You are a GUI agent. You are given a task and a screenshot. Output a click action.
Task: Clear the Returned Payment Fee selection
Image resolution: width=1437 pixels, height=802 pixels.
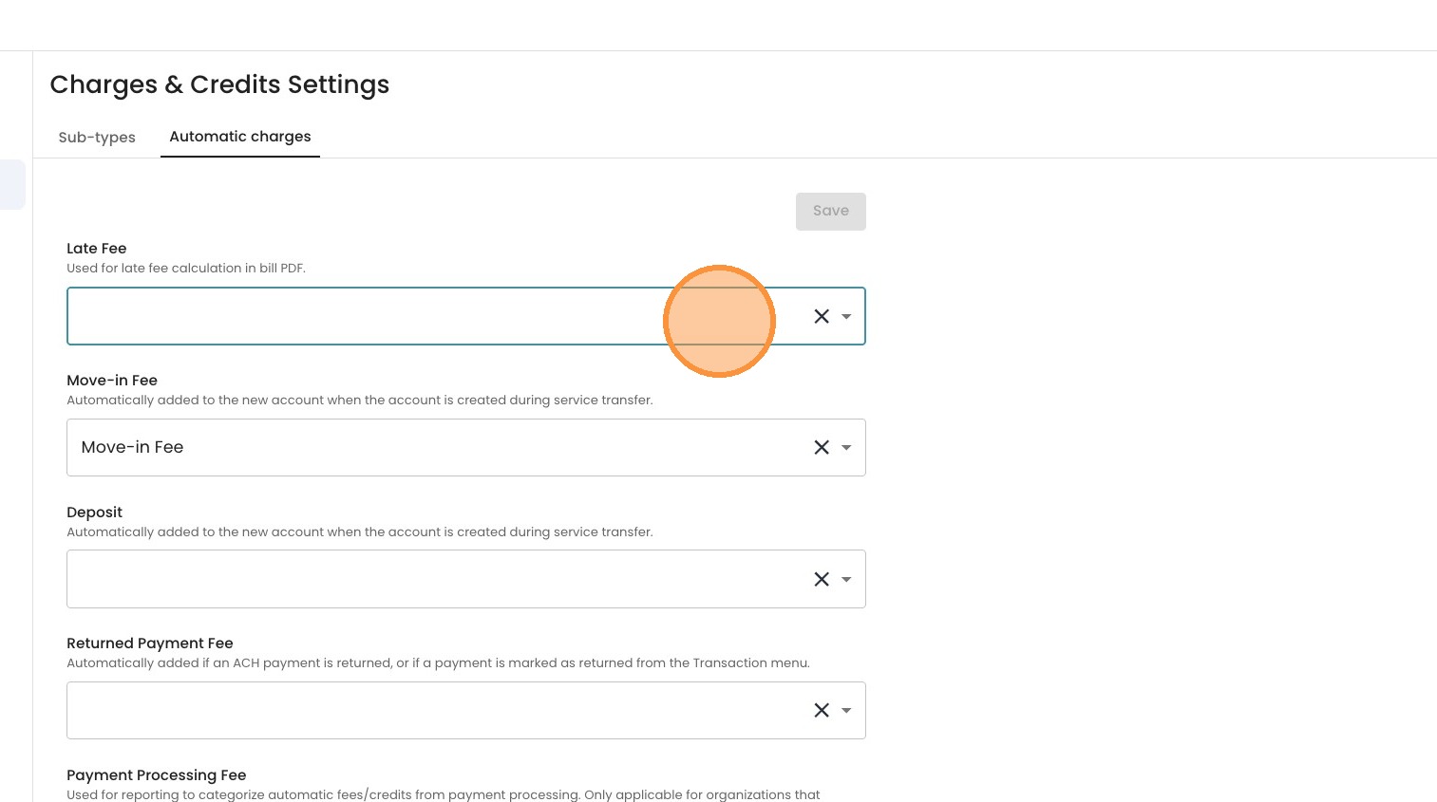822,710
